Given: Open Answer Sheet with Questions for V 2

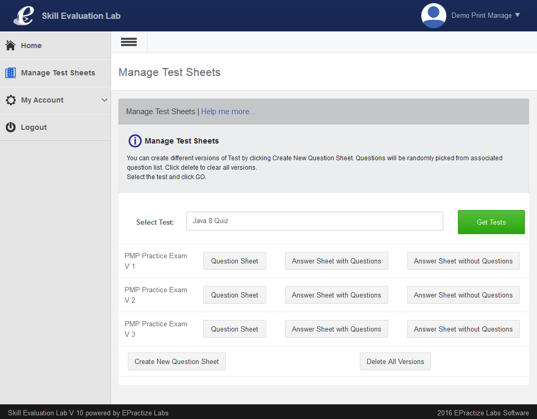Looking at the screenshot, I should (x=336, y=295).
